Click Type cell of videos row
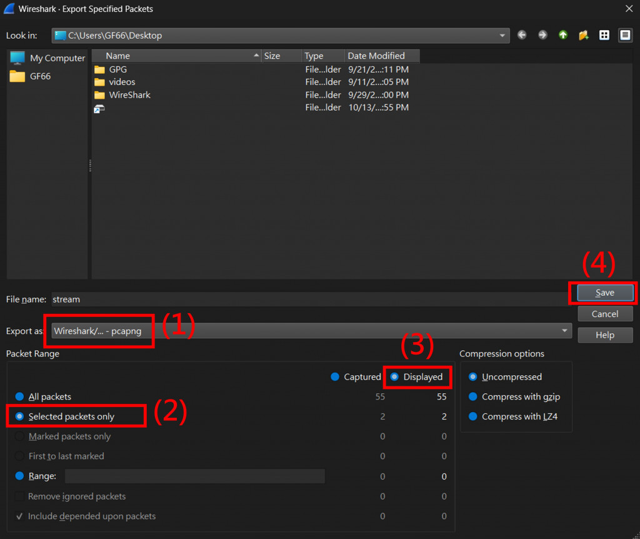This screenshot has width=640, height=539. click(x=323, y=82)
